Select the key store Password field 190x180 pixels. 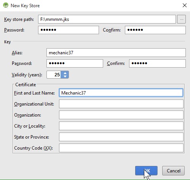pos(69,30)
